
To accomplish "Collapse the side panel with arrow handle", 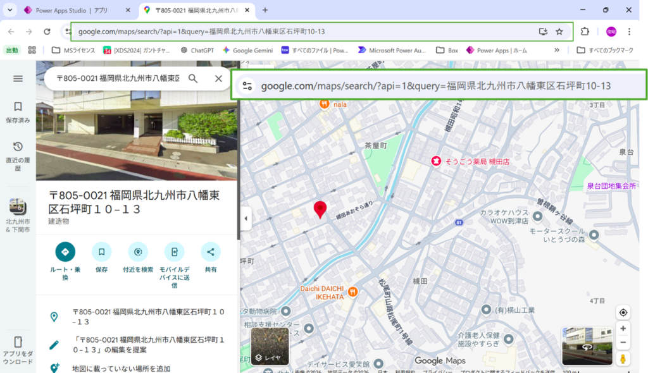I will pyautogui.click(x=246, y=219).
